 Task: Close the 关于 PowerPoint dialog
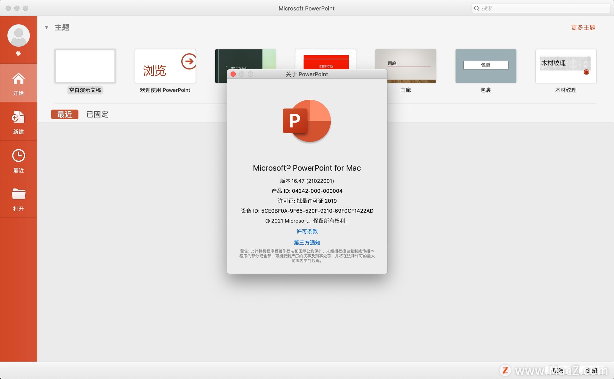tap(233, 74)
